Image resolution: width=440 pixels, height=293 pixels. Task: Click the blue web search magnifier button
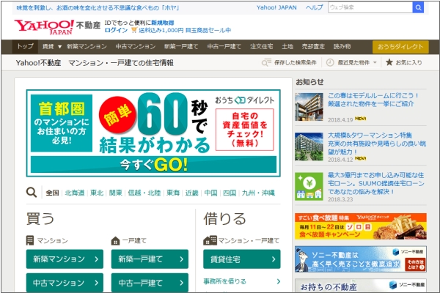click(x=418, y=7)
